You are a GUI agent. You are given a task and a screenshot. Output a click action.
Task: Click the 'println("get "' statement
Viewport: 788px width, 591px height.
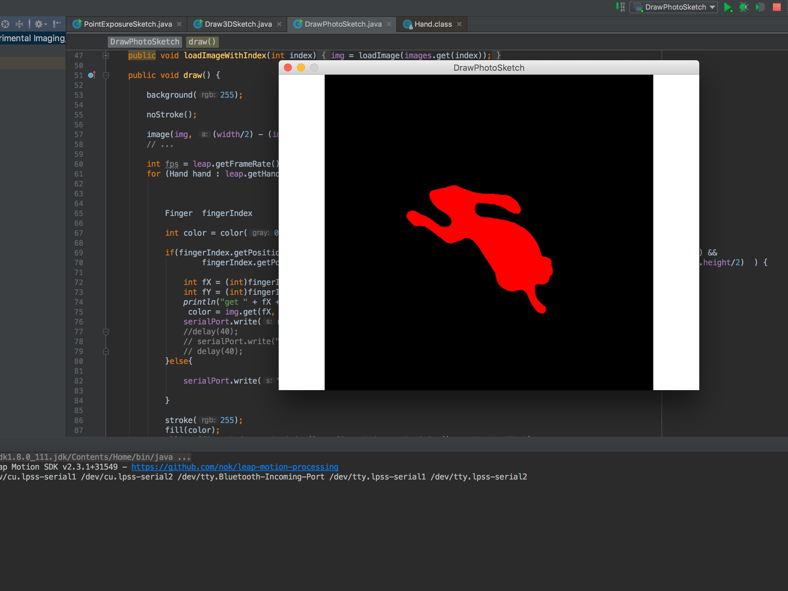216,302
